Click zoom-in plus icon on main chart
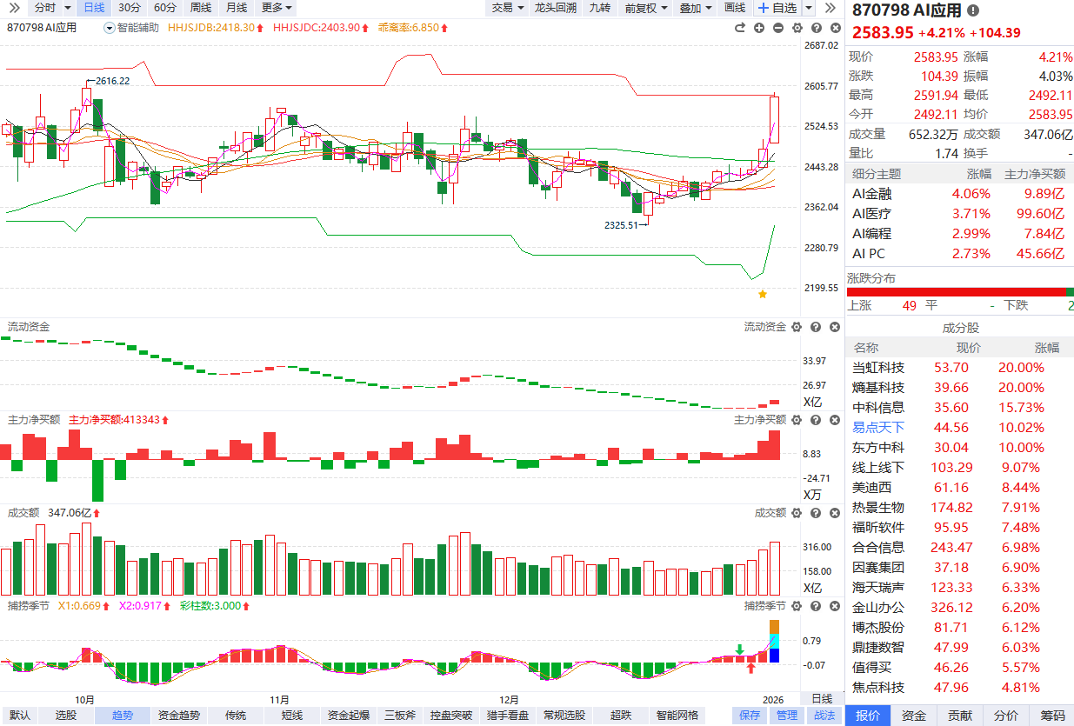 point(759,28)
